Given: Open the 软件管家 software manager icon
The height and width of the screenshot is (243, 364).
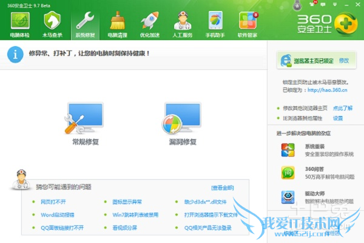Looking at the screenshot, I should (x=248, y=25).
